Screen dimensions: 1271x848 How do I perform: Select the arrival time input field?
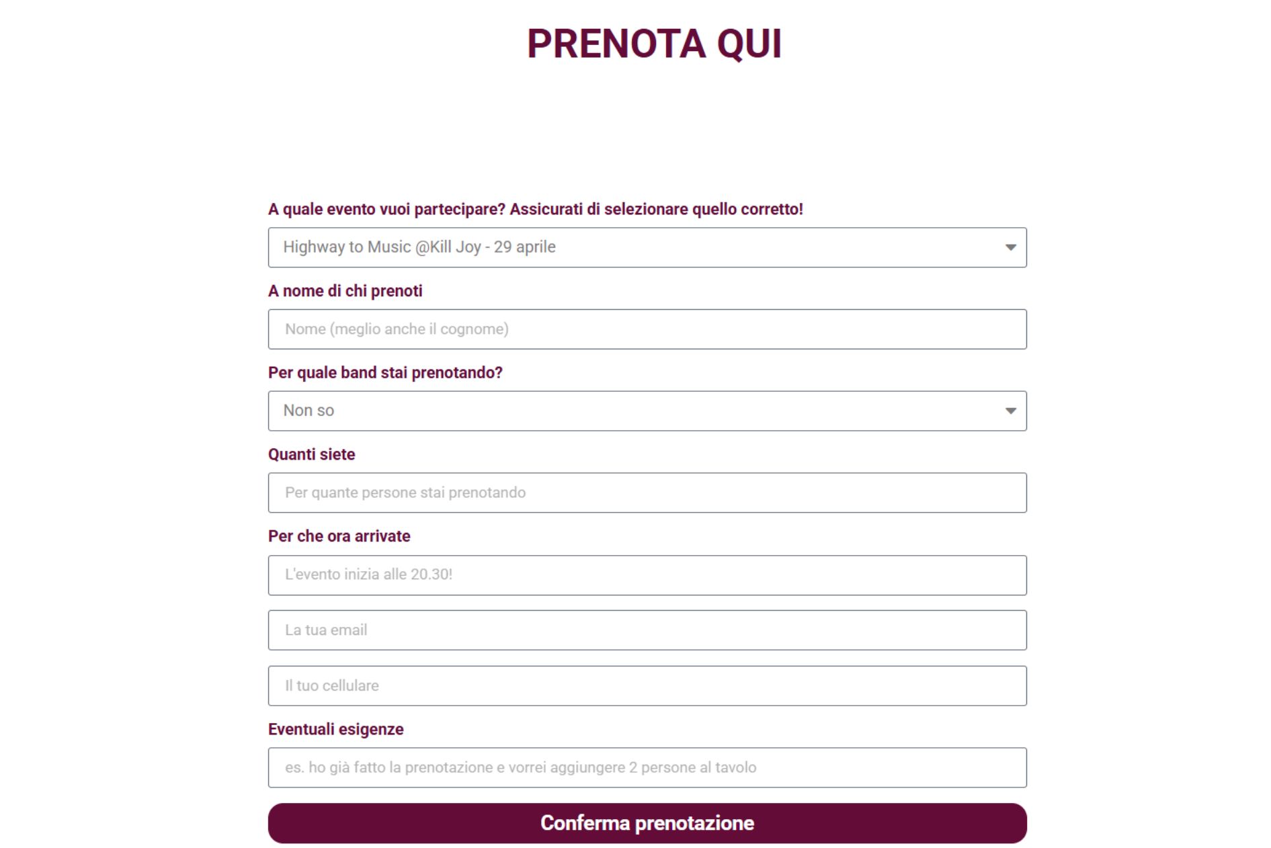click(x=647, y=575)
